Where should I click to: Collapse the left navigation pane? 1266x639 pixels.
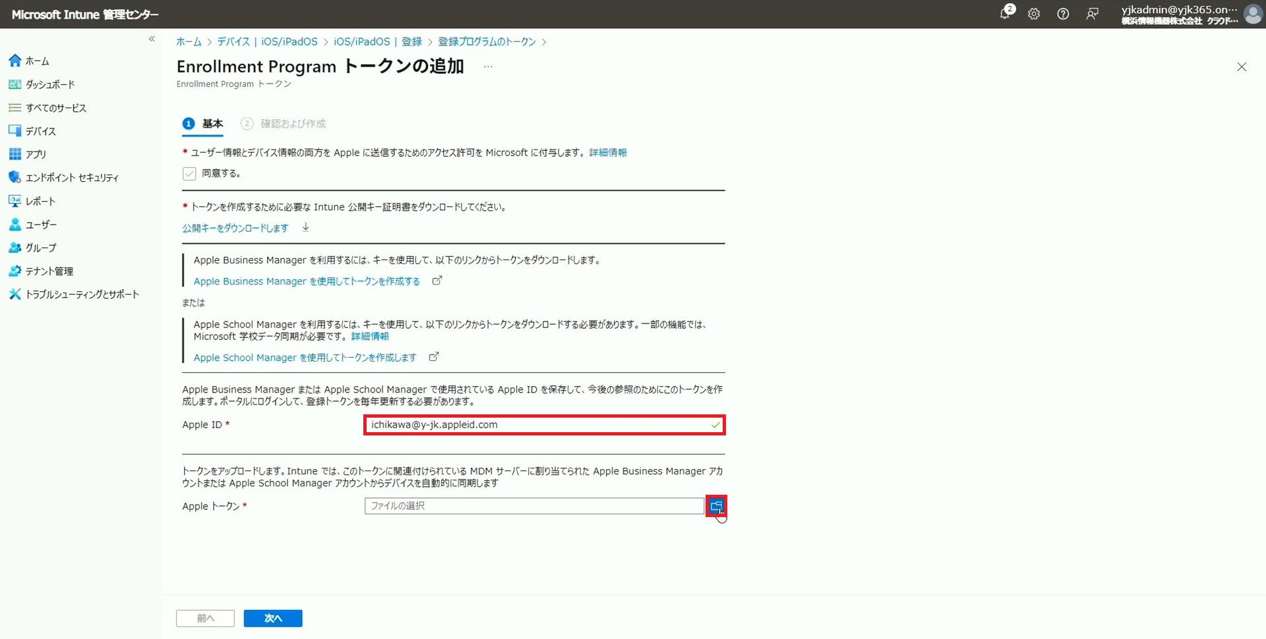(152, 39)
